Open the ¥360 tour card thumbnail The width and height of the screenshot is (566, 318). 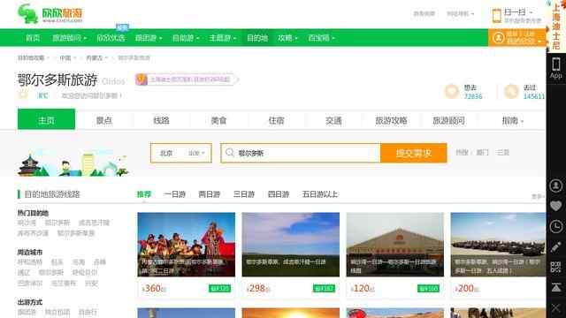187,245
